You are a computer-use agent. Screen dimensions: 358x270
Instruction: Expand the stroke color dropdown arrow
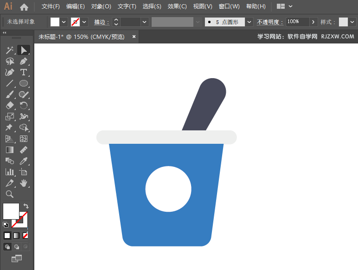[84, 22]
